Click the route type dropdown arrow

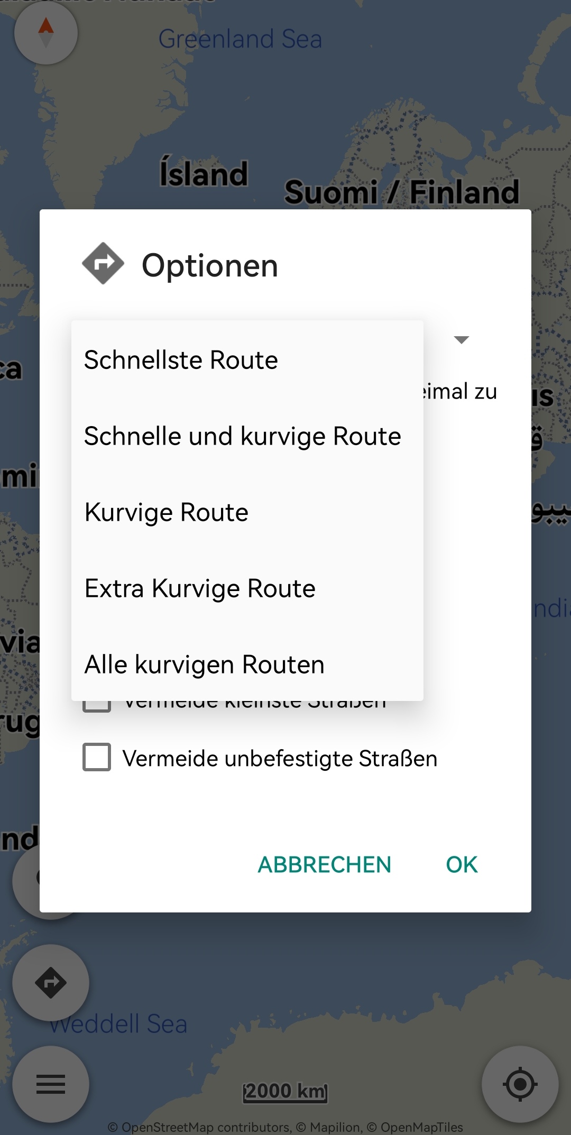click(462, 339)
